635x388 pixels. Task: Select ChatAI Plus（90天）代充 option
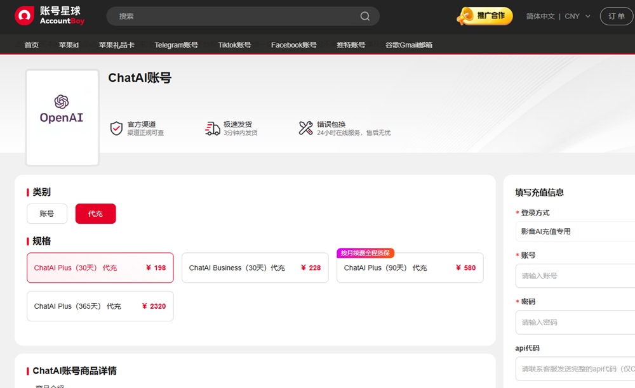pyautogui.click(x=410, y=268)
